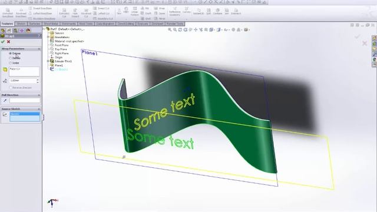The height and width of the screenshot is (212, 377).
Task: Select Boundary Cut in the ribbon
Action: click(103, 18)
